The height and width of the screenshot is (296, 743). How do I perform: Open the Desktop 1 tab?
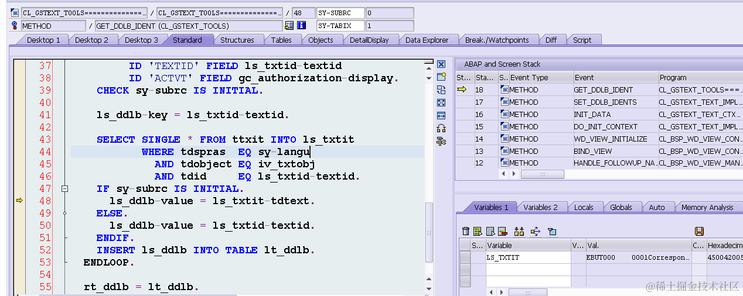(43, 40)
